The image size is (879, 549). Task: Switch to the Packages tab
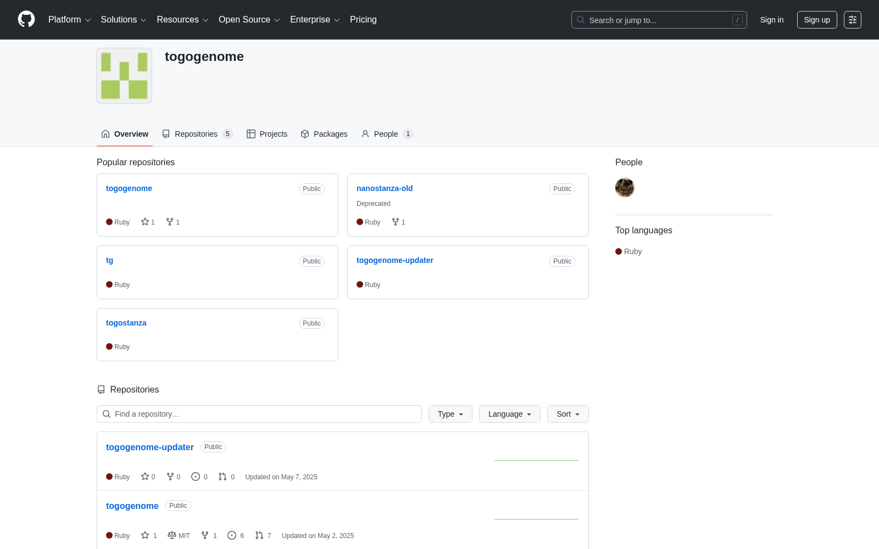(324, 134)
